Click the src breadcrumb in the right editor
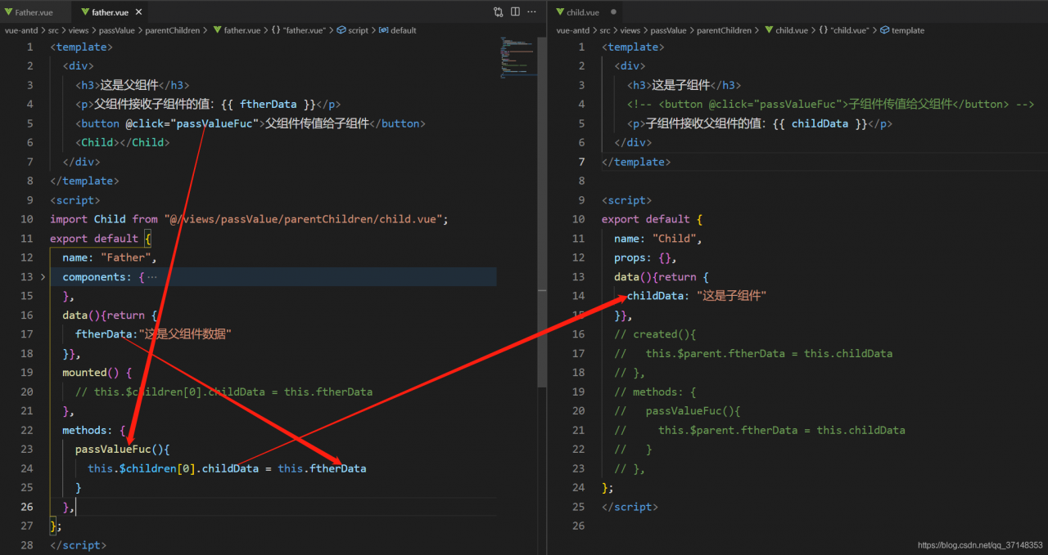Viewport: 1048px width, 555px height. point(605,30)
